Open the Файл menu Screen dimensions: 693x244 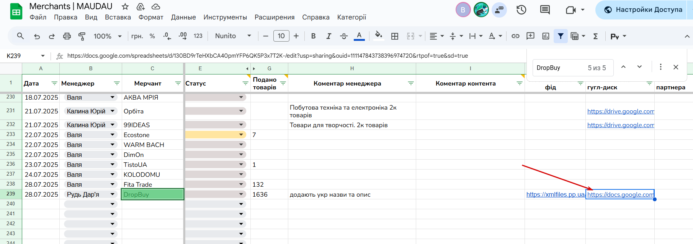[x=38, y=17]
